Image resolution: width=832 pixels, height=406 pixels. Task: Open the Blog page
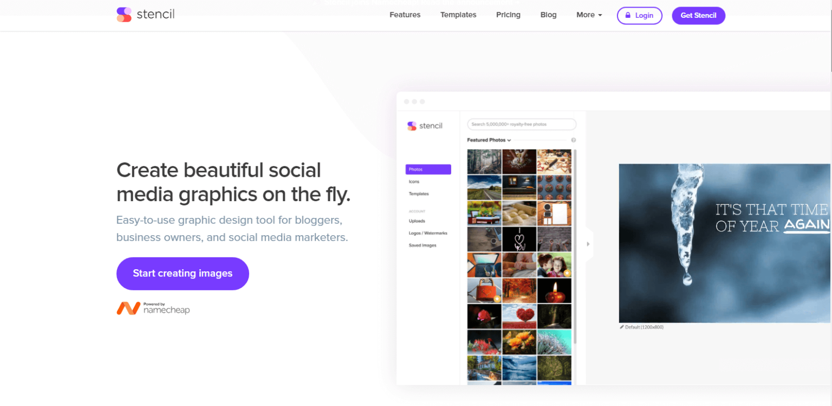[x=548, y=15]
